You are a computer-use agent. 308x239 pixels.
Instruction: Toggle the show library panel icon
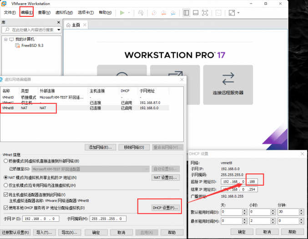point(186,13)
